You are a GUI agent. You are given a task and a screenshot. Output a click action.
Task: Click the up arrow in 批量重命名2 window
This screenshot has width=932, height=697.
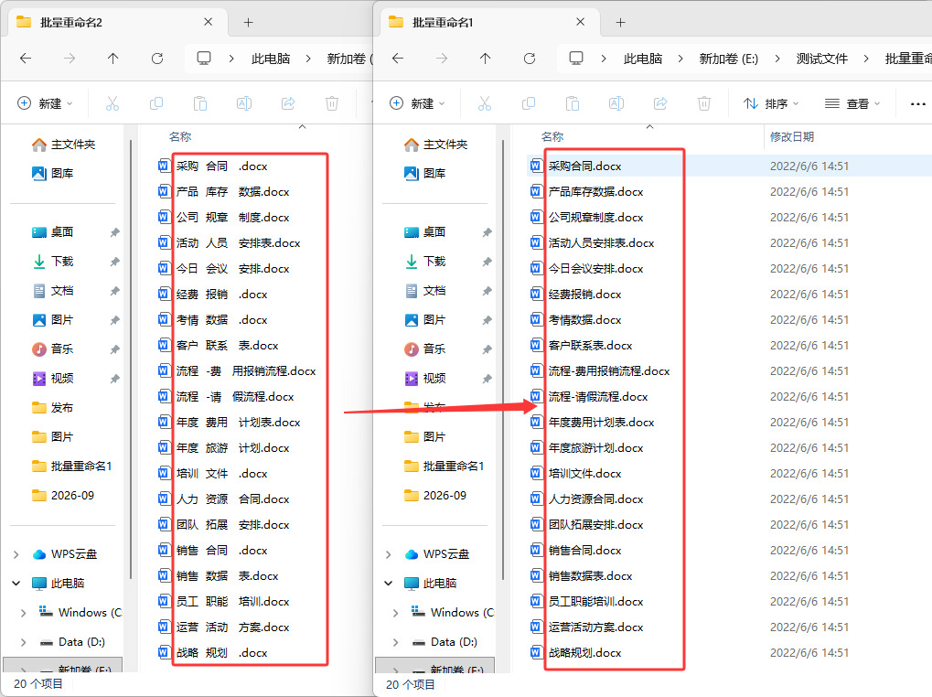coord(112,59)
